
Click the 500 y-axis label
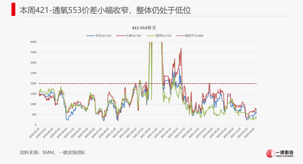(34, 115)
